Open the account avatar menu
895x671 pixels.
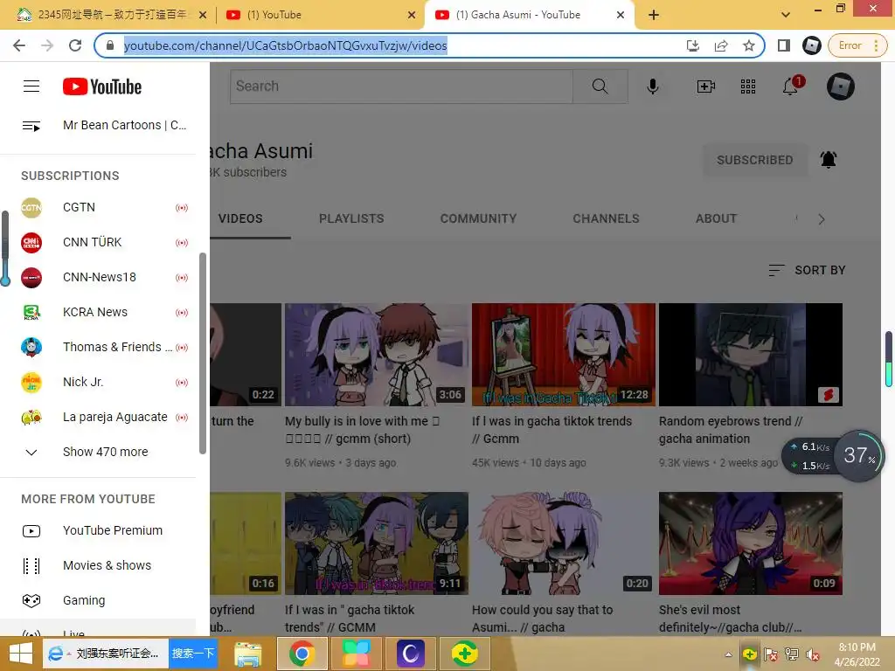pos(841,86)
